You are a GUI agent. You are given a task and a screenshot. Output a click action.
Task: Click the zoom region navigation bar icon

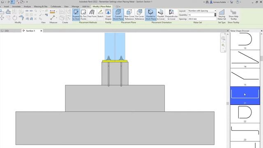tap(223, 45)
